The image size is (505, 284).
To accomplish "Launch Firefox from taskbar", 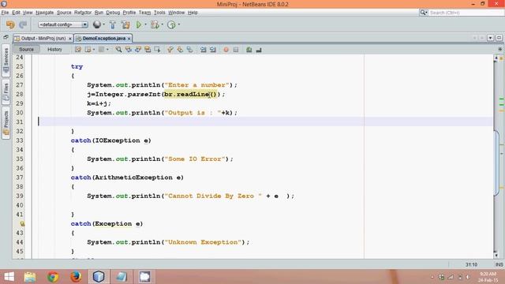I will (x=76, y=277).
